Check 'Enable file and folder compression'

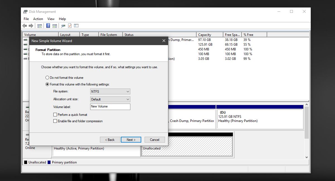pyautogui.click(x=55, y=121)
